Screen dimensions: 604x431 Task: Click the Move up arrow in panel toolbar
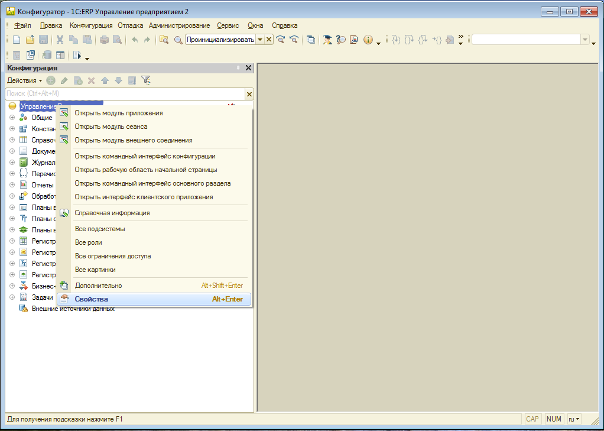pyautogui.click(x=105, y=80)
